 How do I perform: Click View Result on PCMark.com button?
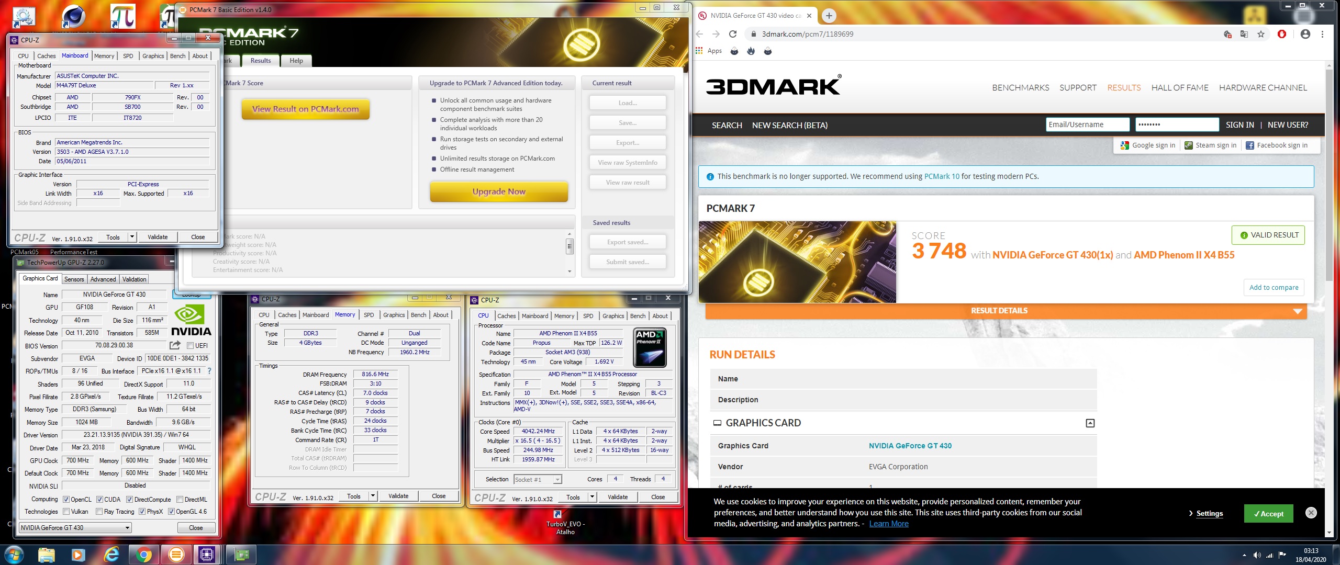click(x=306, y=109)
